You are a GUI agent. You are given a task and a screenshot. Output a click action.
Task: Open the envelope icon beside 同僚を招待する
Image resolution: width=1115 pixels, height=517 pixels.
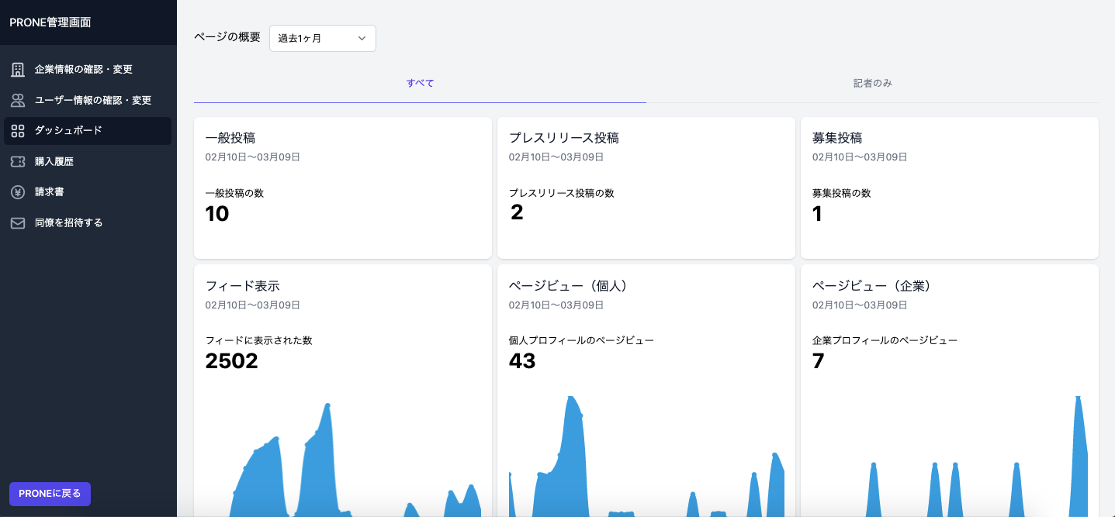coord(18,222)
